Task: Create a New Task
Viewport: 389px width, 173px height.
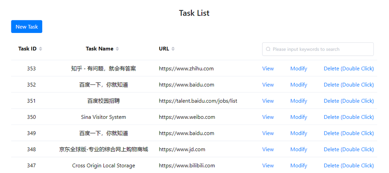Action: [27, 27]
